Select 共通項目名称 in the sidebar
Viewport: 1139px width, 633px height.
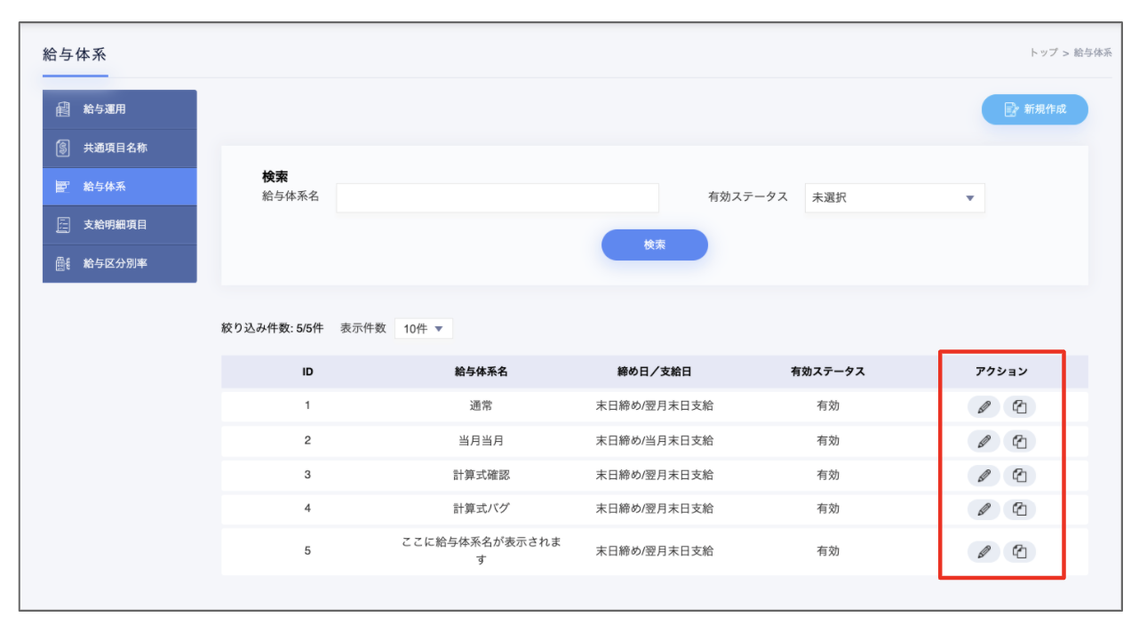click(x=120, y=148)
